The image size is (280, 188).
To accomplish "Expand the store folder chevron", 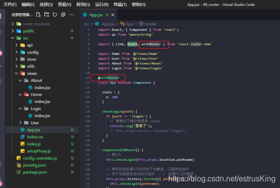I will tap(17, 59).
